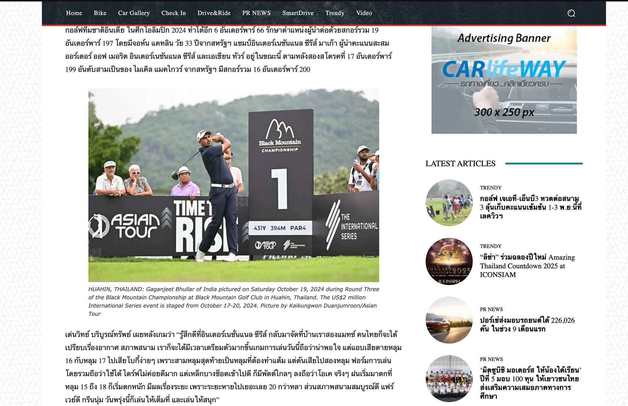This screenshot has height=406, width=628.
Task: Open the Bike menu
Action: pyautogui.click(x=100, y=13)
